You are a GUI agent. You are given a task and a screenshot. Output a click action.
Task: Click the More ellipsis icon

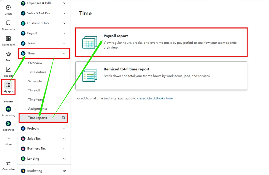click(x=8, y=138)
